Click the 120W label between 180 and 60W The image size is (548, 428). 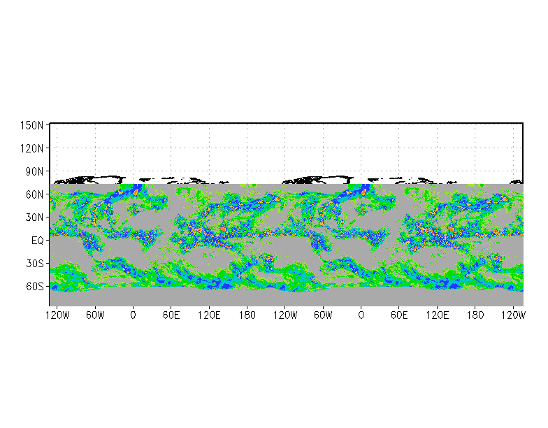click(x=285, y=315)
